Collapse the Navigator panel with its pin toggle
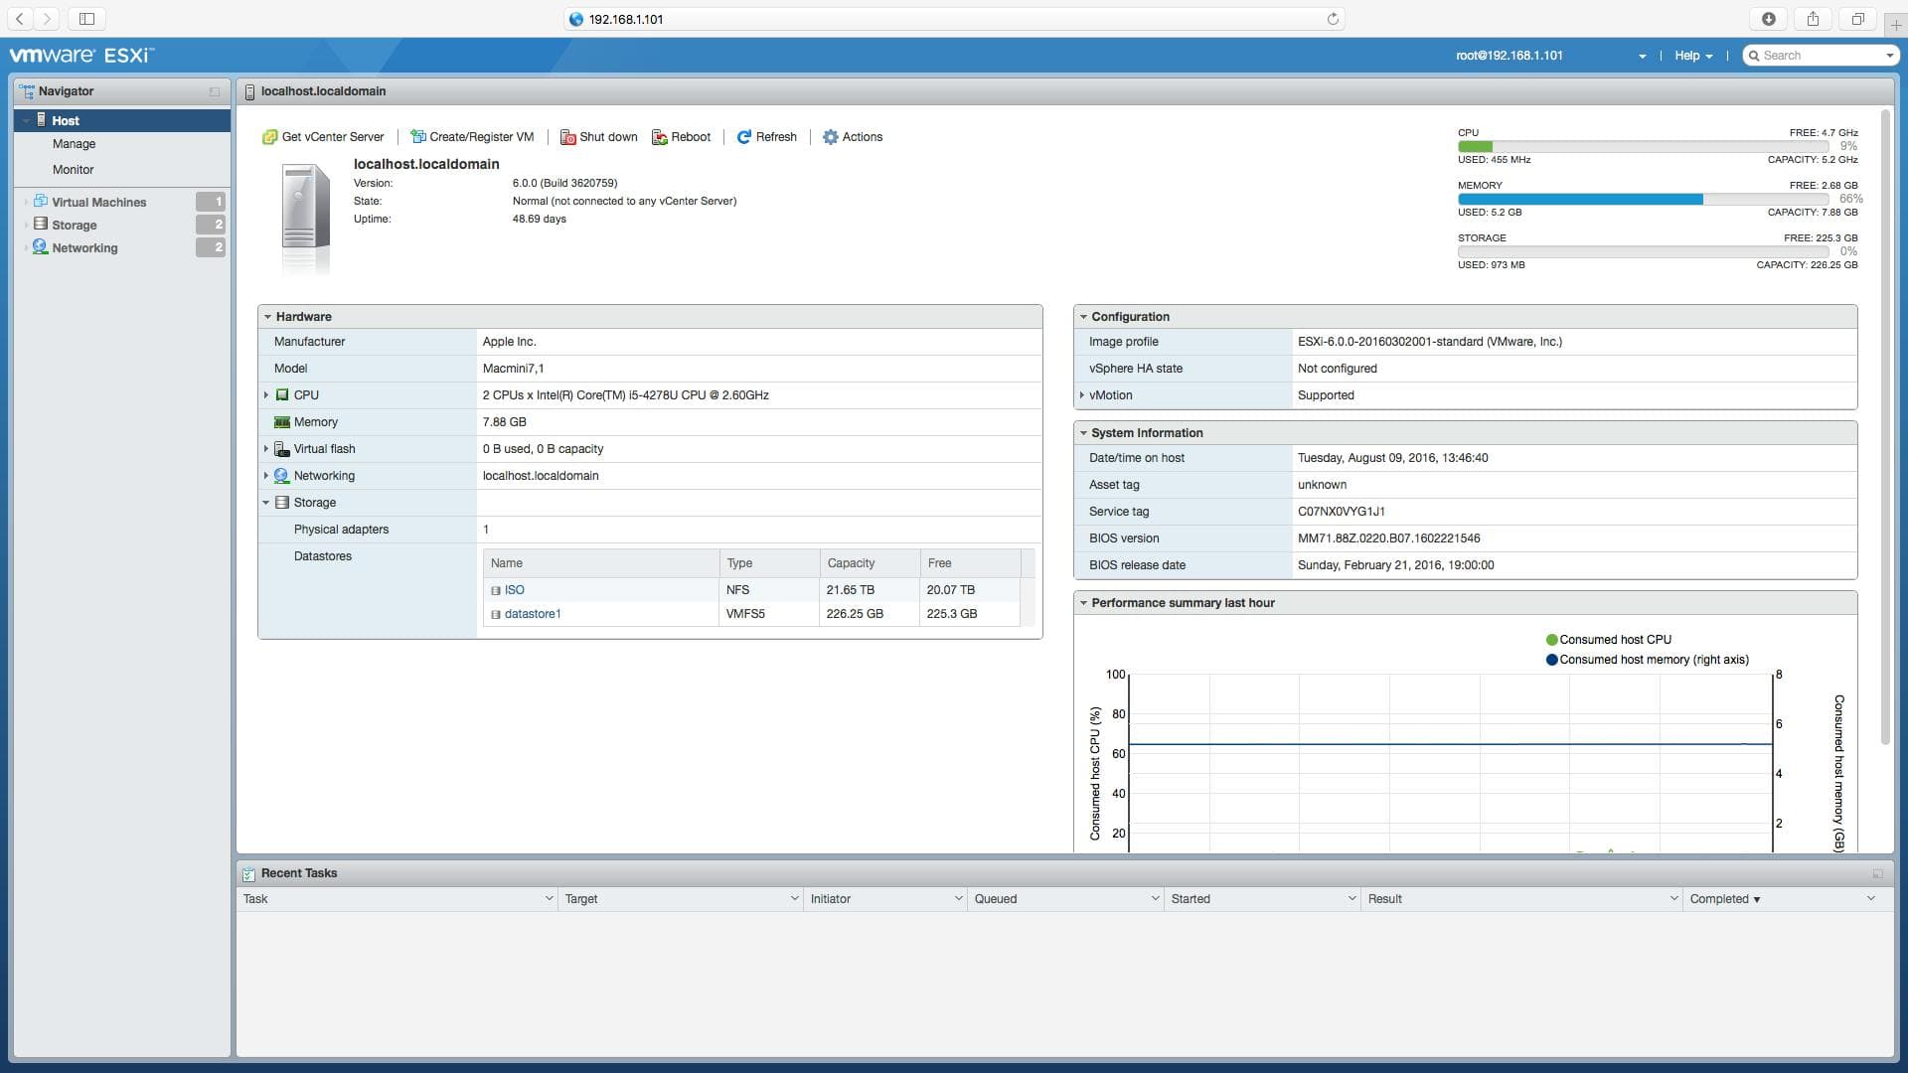 point(212,90)
